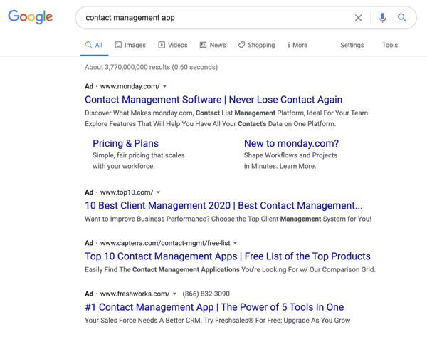Open search Settings
The height and width of the screenshot is (337, 427).
point(352,45)
